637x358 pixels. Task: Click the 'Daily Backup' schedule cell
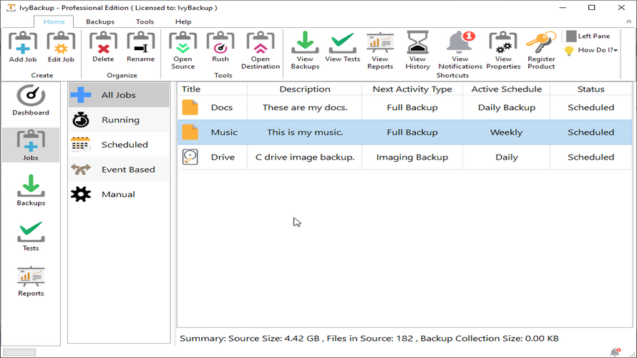507,107
